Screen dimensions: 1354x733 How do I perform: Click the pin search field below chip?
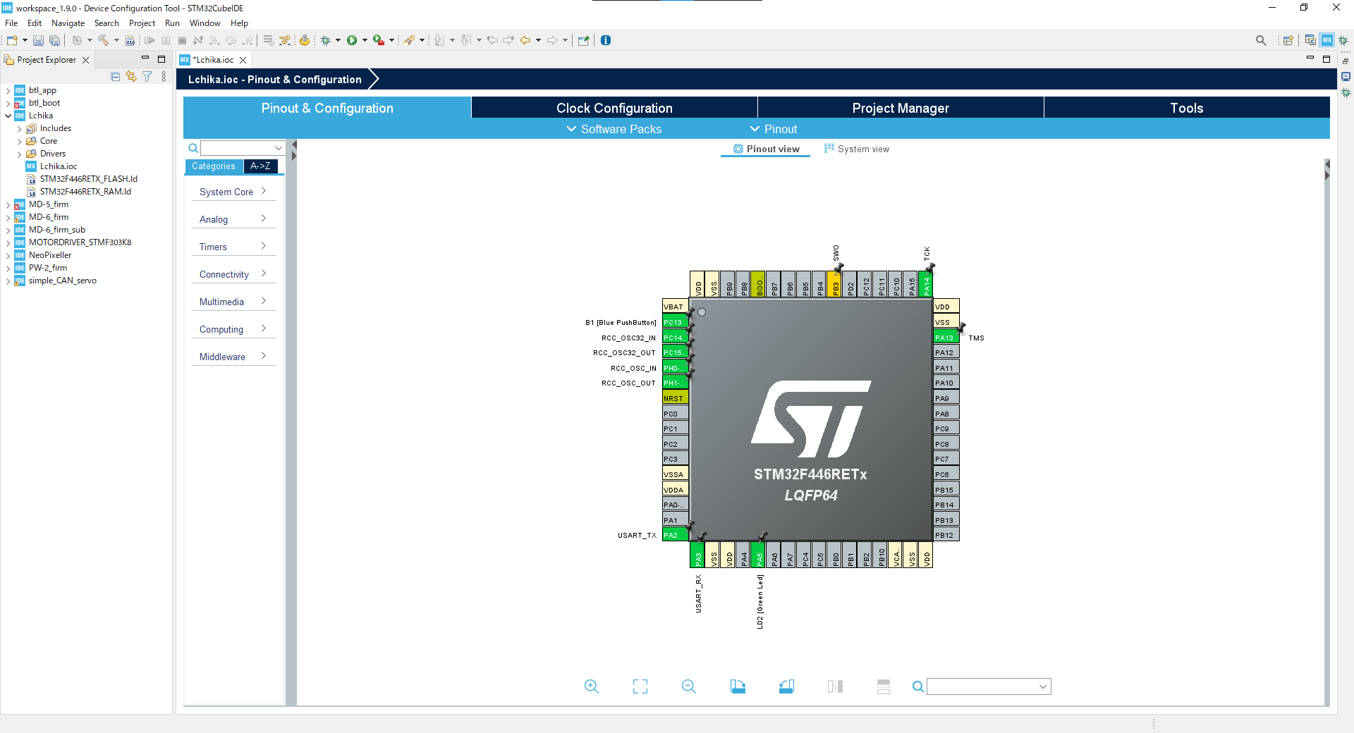(x=989, y=686)
